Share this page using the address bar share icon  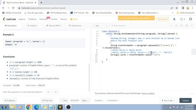[x=172, y=8]
